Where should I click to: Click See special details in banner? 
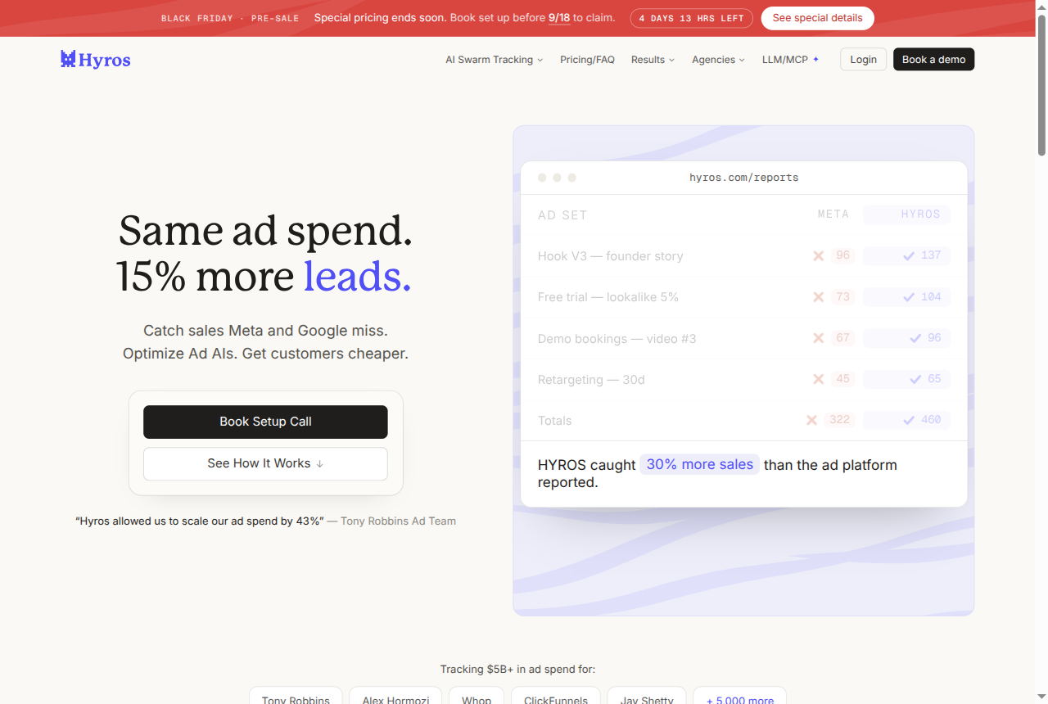tap(817, 18)
